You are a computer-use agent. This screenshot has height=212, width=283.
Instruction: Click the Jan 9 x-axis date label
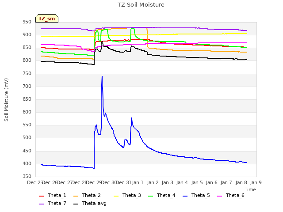coord(256,182)
